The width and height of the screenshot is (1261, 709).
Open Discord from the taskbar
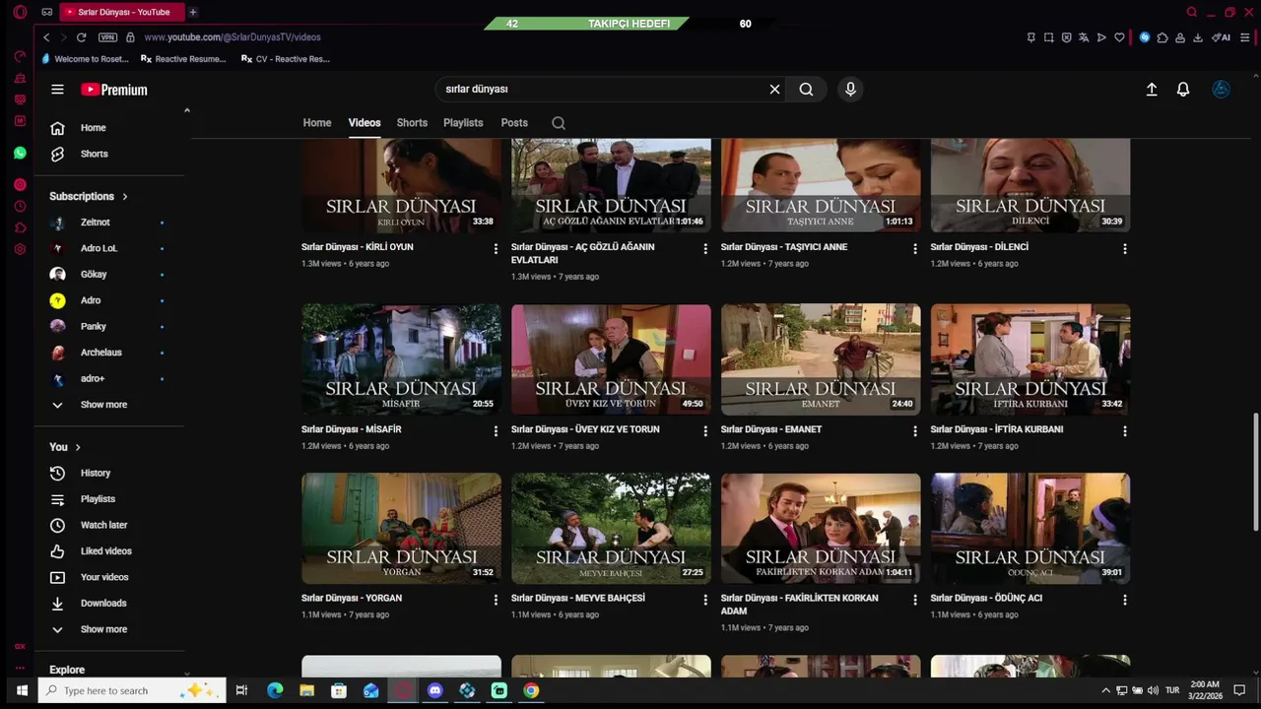pos(435,690)
